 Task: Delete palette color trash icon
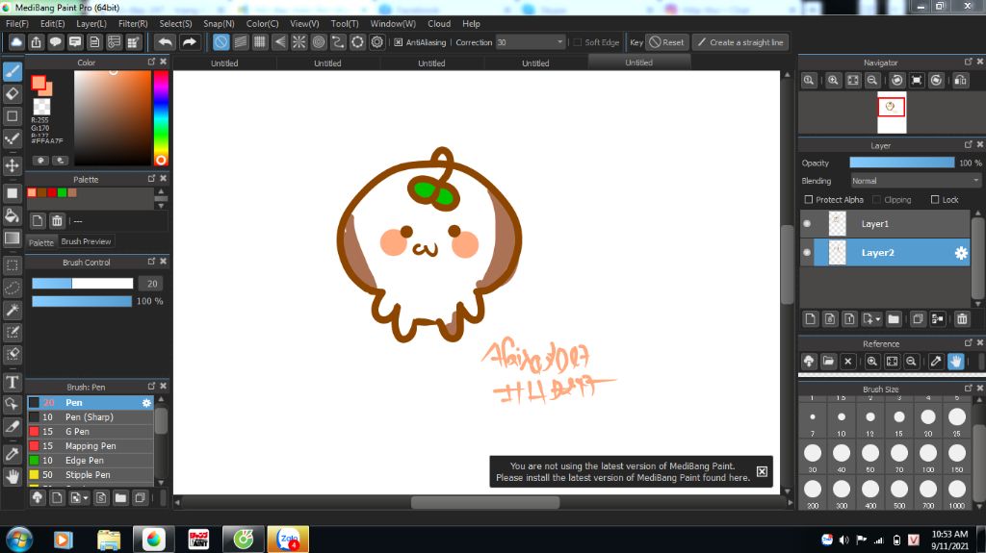(57, 220)
